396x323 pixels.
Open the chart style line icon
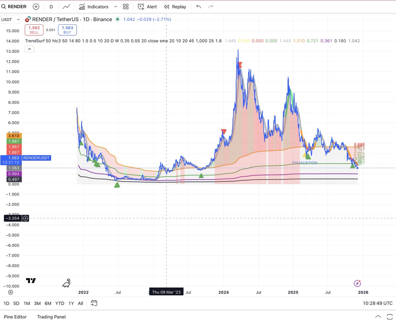67,7
